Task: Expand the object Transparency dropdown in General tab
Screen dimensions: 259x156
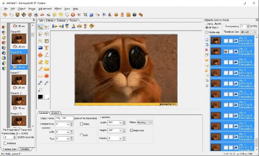Action: tap(68, 124)
